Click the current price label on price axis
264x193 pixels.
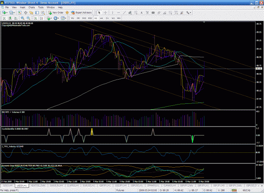259,69
